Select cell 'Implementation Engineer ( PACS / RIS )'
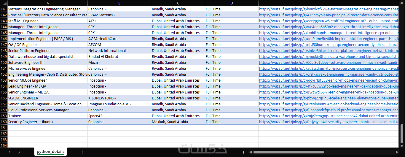This screenshot has height=157, width=405. point(48,39)
